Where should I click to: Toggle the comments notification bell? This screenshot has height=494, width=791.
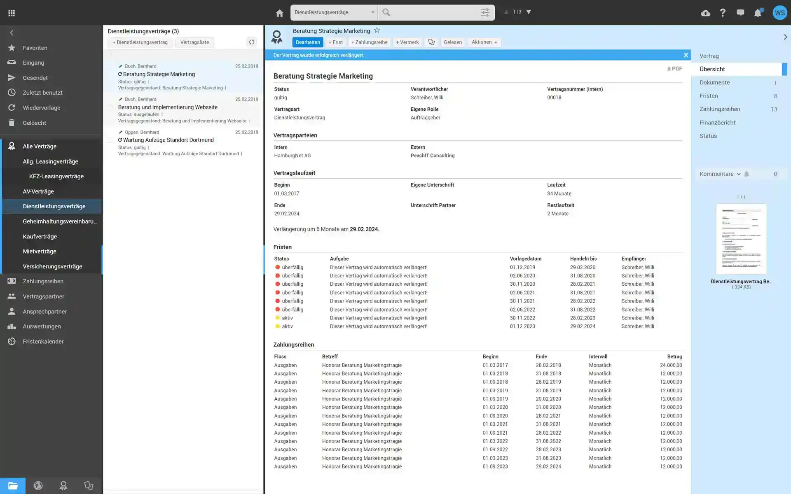[x=747, y=174]
